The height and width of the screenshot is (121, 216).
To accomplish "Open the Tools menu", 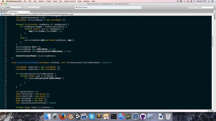I will (80, 1).
